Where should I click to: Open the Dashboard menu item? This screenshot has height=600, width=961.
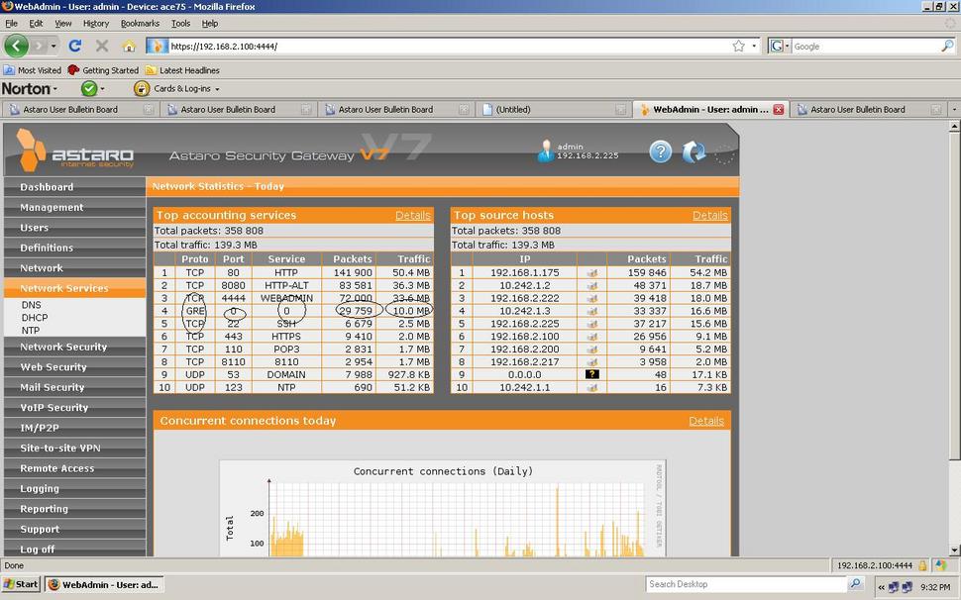coord(74,187)
